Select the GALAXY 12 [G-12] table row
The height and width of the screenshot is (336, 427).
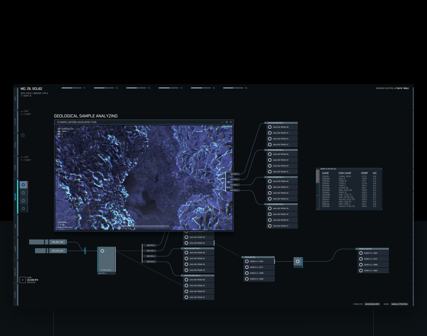pos(350,206)
